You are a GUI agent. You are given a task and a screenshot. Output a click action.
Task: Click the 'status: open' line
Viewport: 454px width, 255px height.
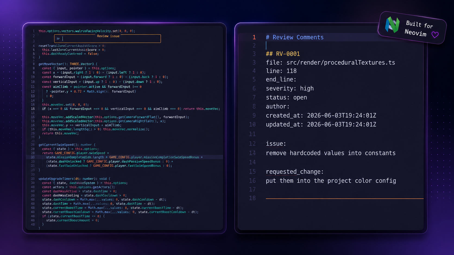(286, 98)
